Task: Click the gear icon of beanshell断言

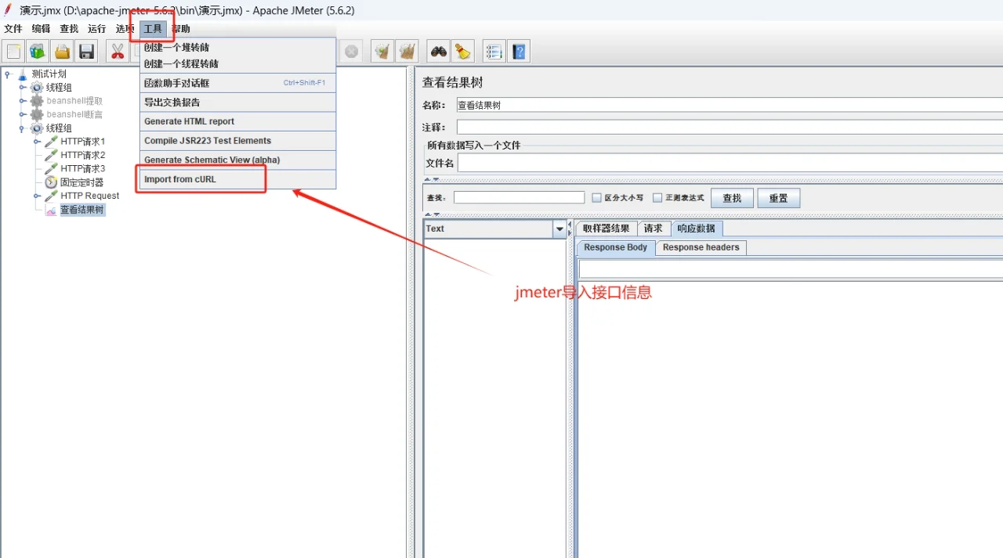Action: coord(37,114)
